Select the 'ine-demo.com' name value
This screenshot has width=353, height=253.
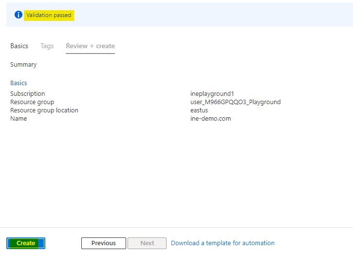pos(210,118)
